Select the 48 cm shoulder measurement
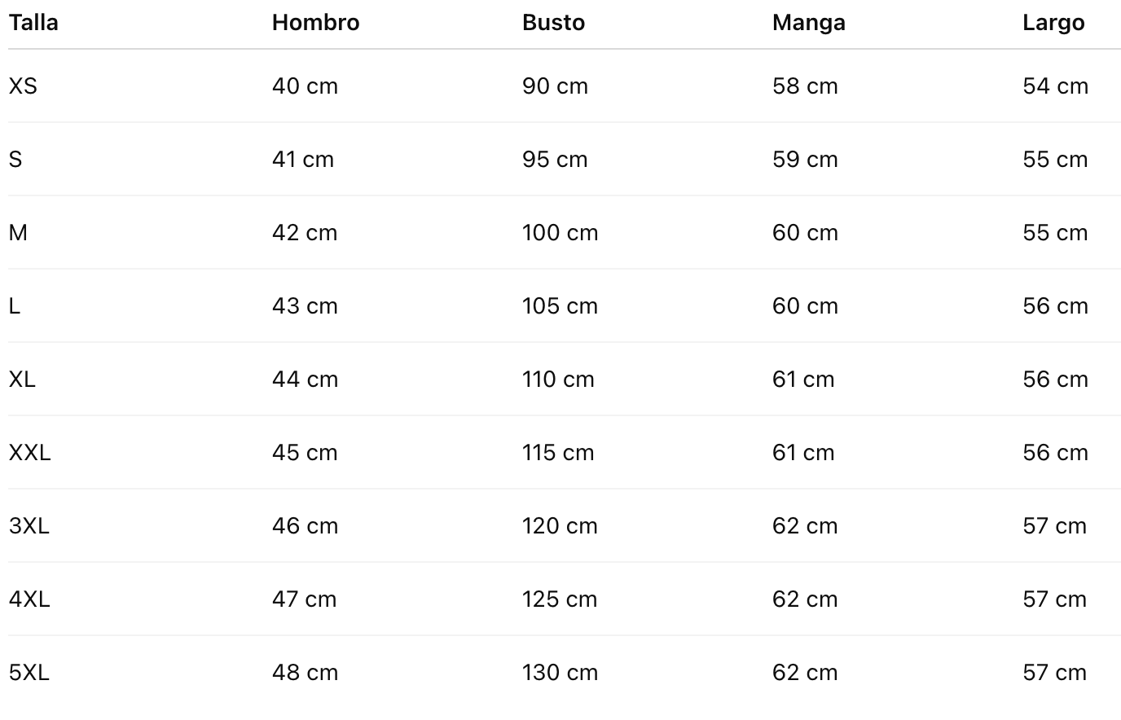 pyautogui.click(x=305, y=673)
